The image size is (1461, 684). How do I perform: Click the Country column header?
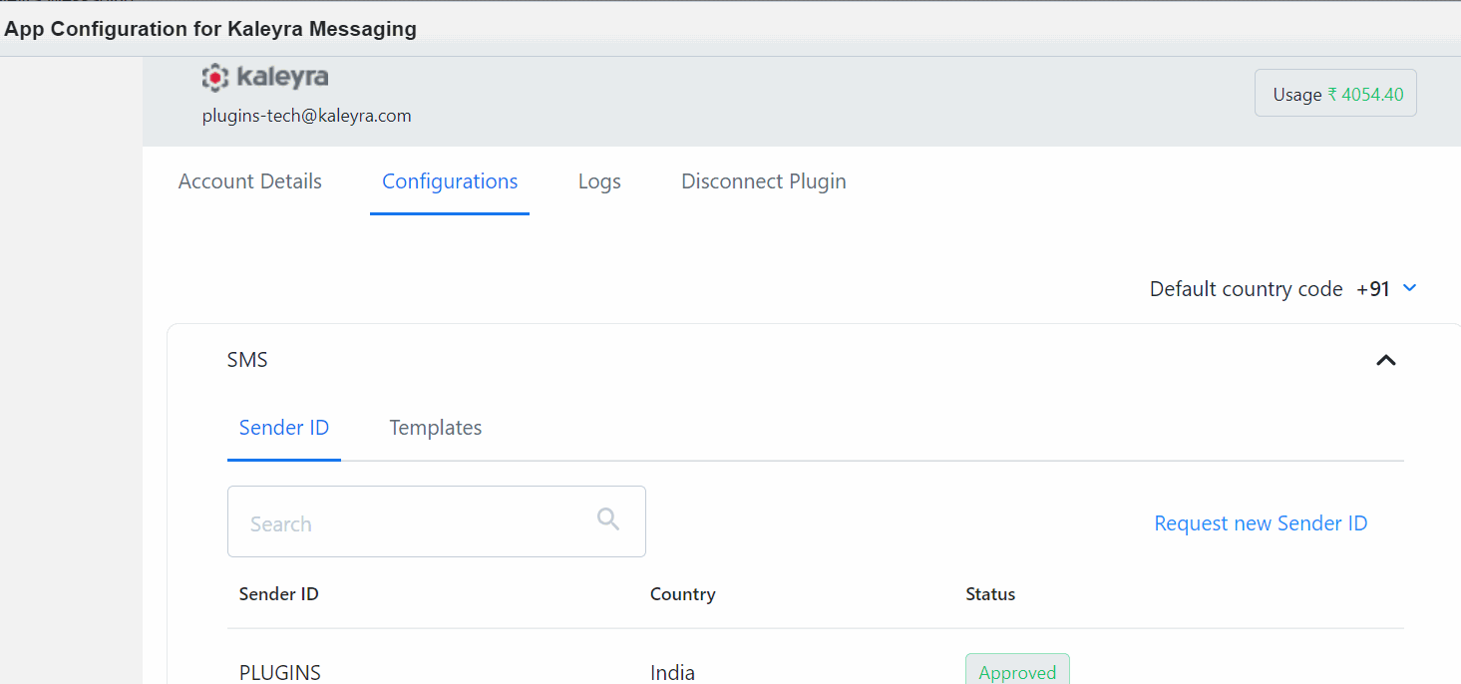tap(683, 594)
